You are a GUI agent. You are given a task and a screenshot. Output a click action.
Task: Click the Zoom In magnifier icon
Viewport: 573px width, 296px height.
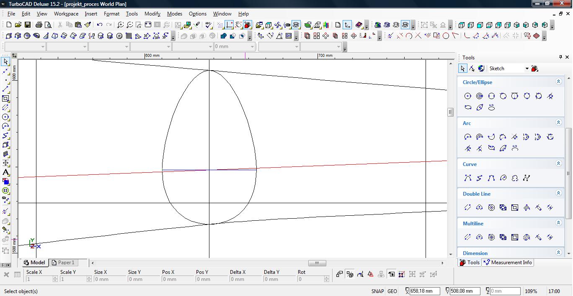click(x=120, y=25)
